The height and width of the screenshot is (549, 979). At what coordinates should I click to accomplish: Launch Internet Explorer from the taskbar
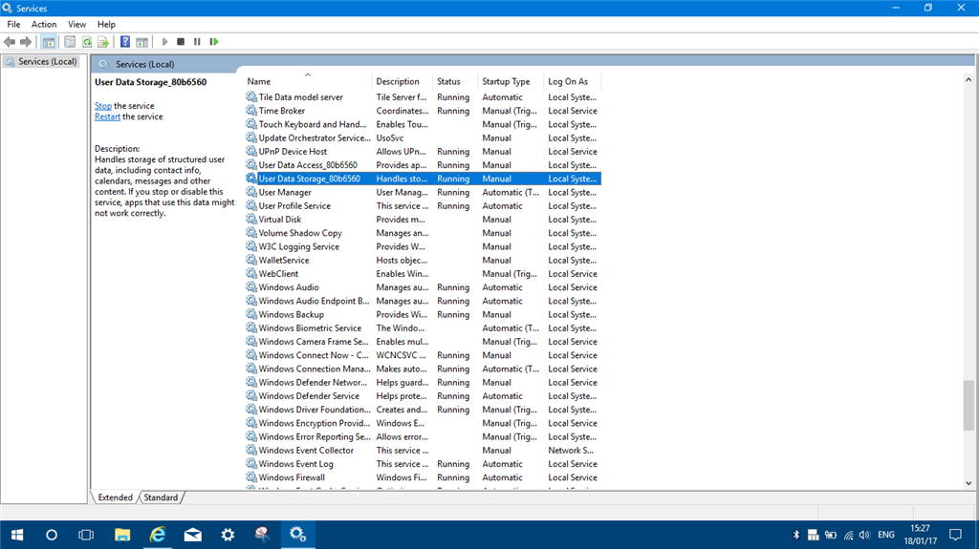(x=158, y=536)
